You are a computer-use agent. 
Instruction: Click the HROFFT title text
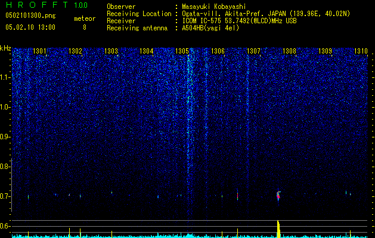(x=37, y=5)
